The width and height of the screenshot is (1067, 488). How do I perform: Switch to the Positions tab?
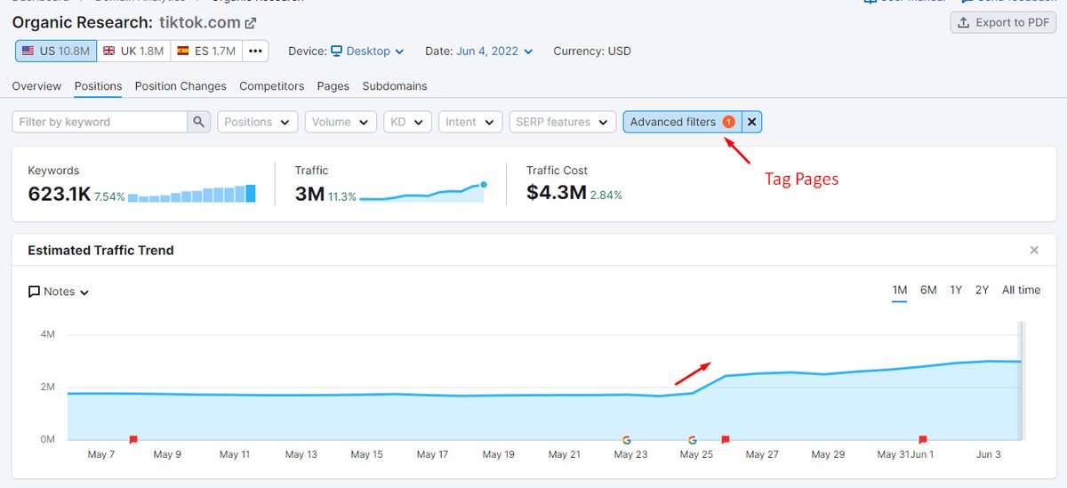pos(99,86)
